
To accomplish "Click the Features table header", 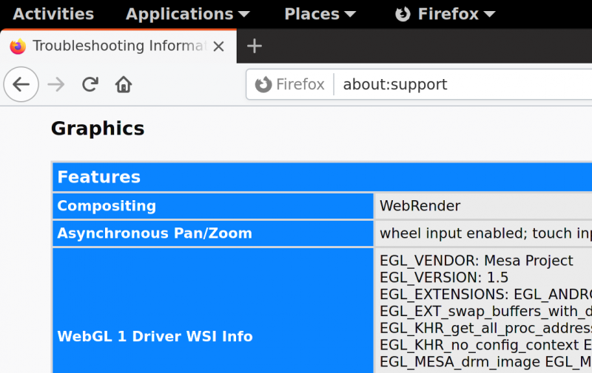I will [322, 177].
